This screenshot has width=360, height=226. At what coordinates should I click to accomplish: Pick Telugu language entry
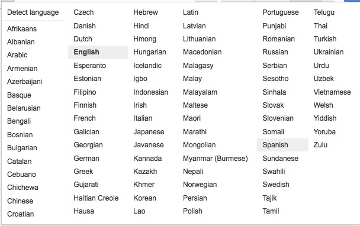pos(324,12)
